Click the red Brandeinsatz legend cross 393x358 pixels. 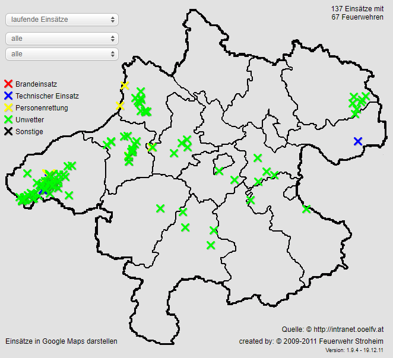click(x=8, y=84)
